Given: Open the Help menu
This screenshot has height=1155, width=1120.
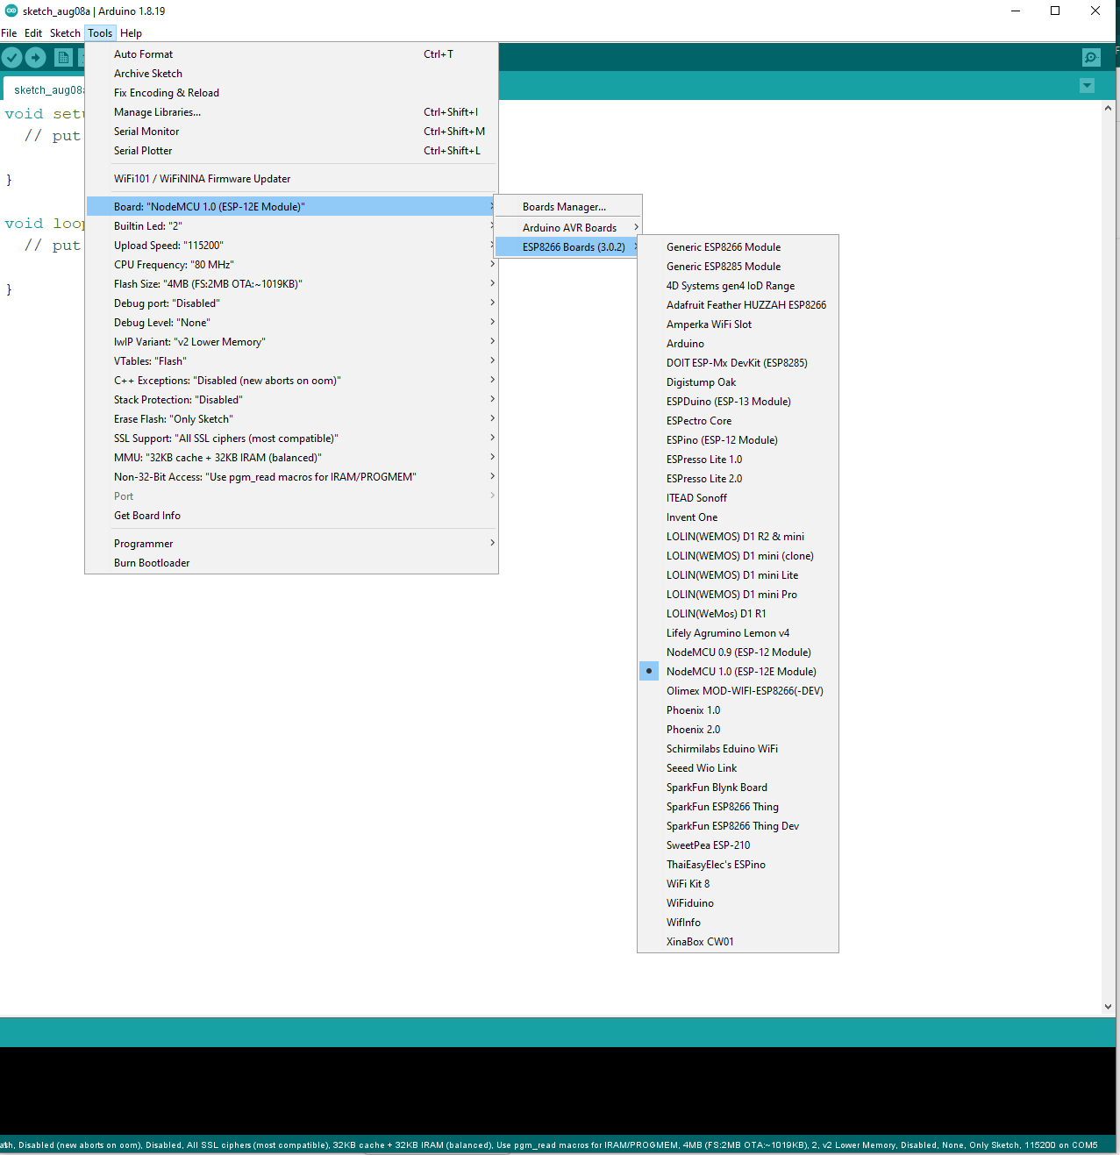Looking at the screenshot, I should [131, 33].
